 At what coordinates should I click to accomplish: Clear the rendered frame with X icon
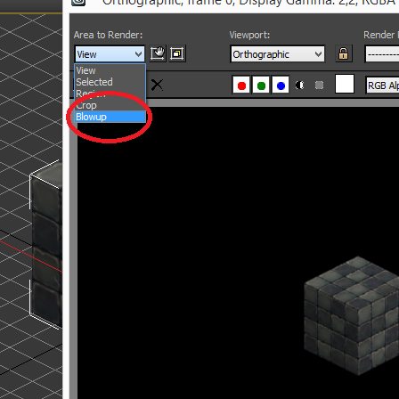(157, 85)
